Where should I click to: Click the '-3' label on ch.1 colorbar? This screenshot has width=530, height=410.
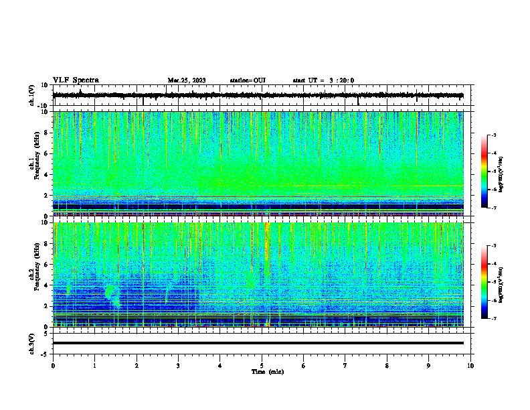pos(493,135)
